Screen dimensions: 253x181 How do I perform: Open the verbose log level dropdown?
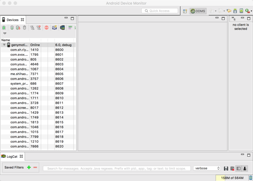pyautogui.click(x=207, y=168)
